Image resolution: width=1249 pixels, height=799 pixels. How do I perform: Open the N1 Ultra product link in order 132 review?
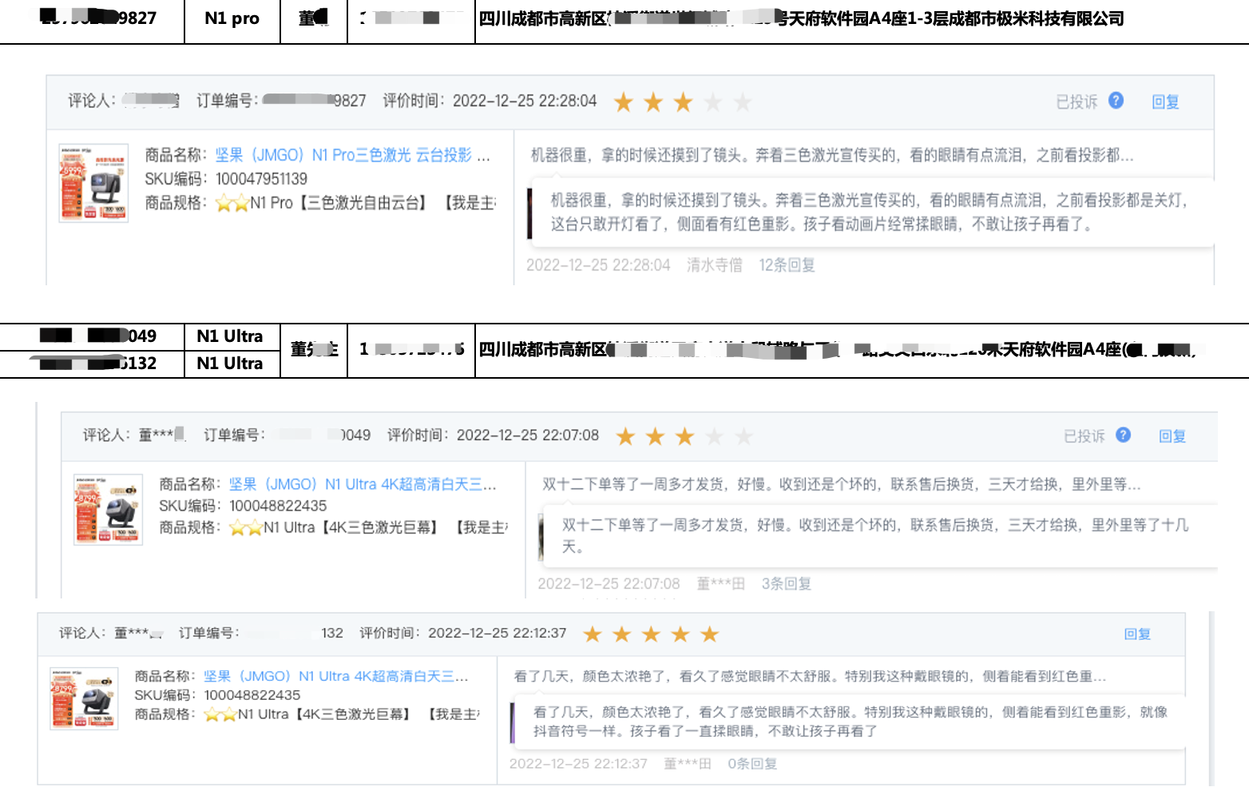(335, 676)
